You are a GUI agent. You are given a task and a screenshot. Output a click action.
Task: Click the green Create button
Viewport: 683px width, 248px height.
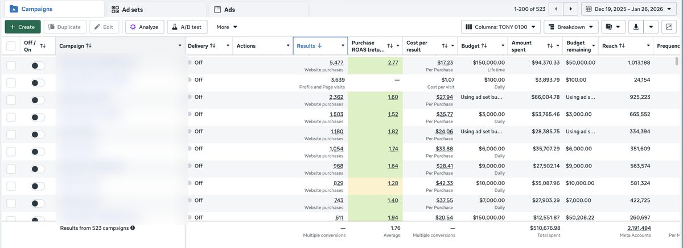(23, 27)
